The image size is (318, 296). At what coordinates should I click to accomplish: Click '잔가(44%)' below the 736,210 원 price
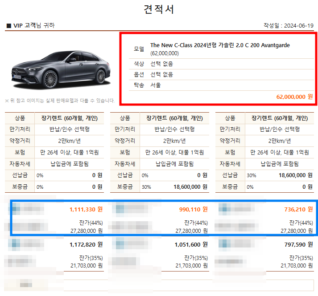(x=301, y=223)
